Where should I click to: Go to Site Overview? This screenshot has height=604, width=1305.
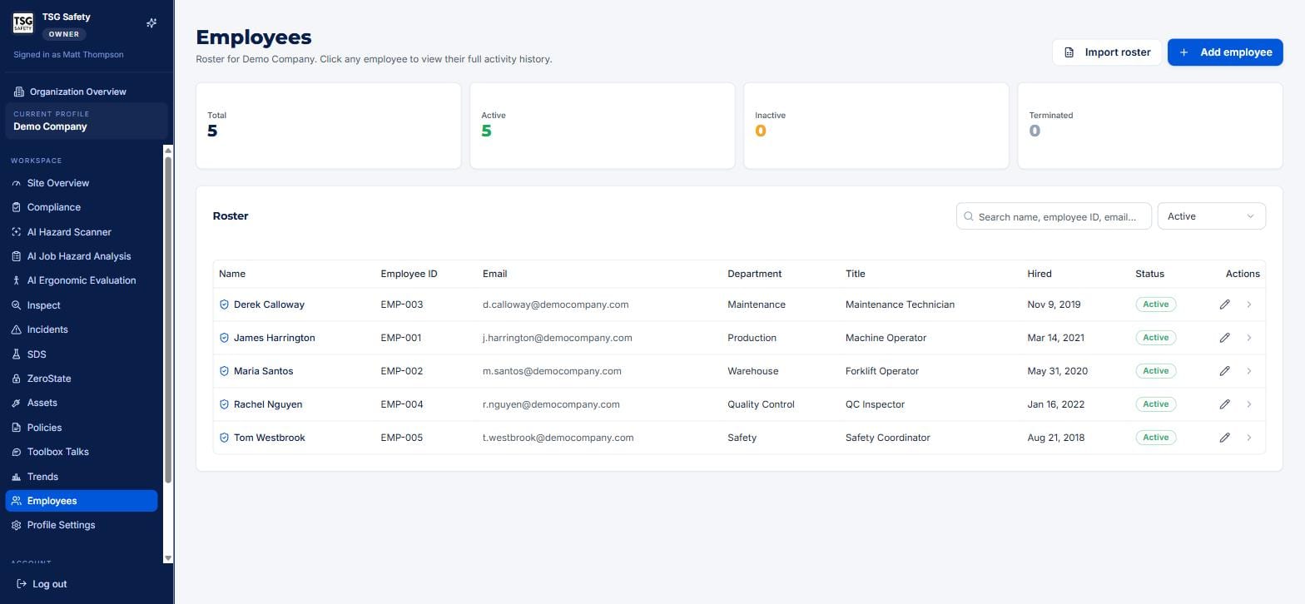coord(82,183)
